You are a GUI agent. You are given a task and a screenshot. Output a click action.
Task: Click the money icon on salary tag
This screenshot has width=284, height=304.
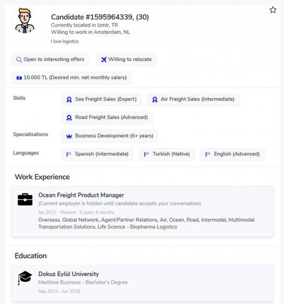[19, 78]
